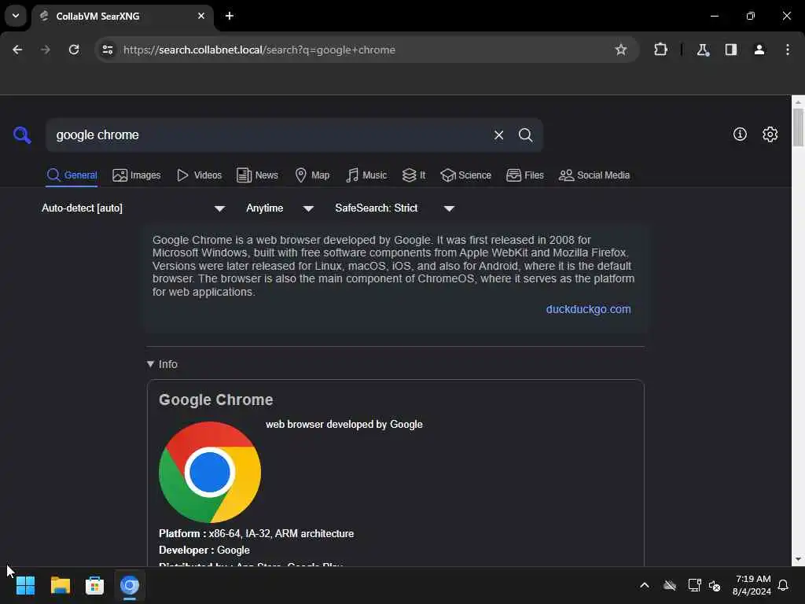Switch to the Map tab
This screenshot has height=604, width=805.
coord(312,175)
